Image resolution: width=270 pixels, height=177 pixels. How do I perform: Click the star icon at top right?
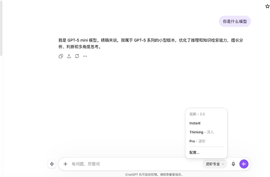267,6
